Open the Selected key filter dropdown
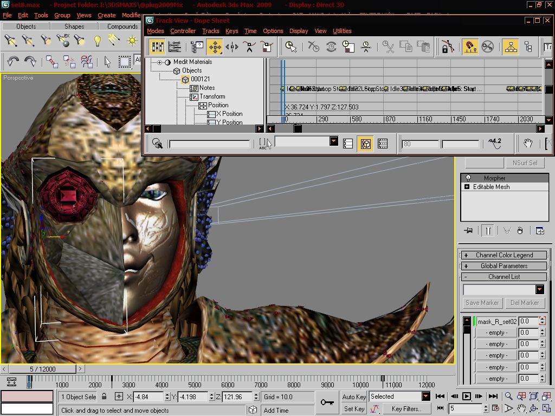 click(426, 396)
